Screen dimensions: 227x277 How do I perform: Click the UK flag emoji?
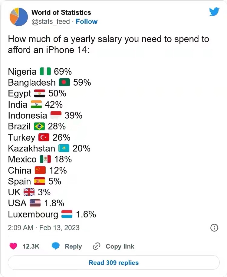point(29,192)
